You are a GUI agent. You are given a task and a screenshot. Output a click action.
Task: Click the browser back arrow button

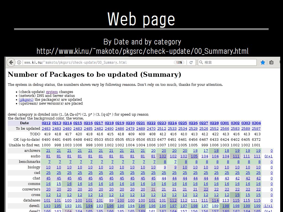coord(11,62)
